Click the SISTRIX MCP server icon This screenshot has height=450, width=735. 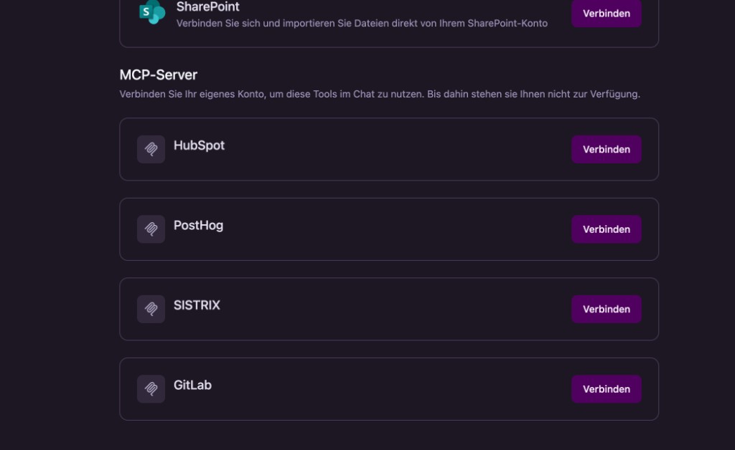point(151,310)
